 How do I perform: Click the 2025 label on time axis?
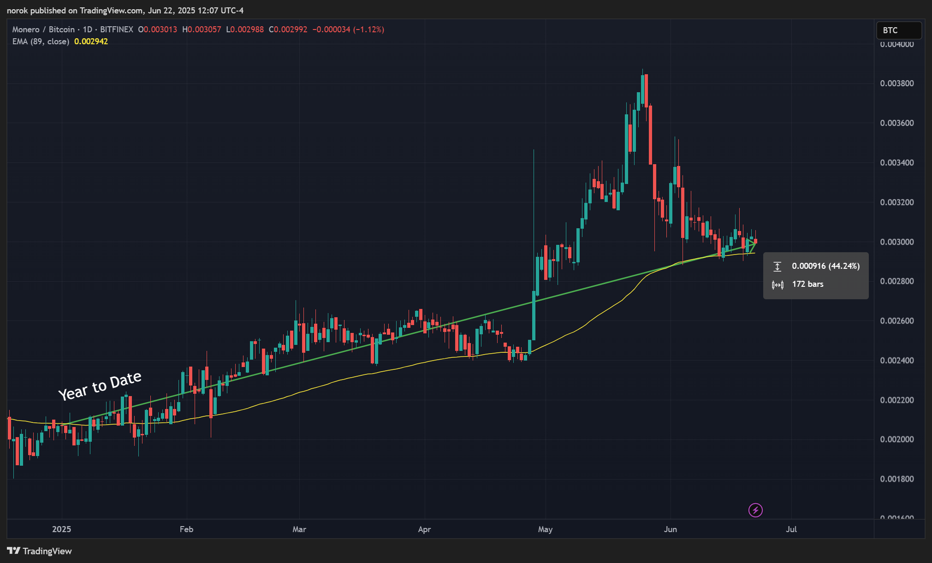[x=62, y=529]
